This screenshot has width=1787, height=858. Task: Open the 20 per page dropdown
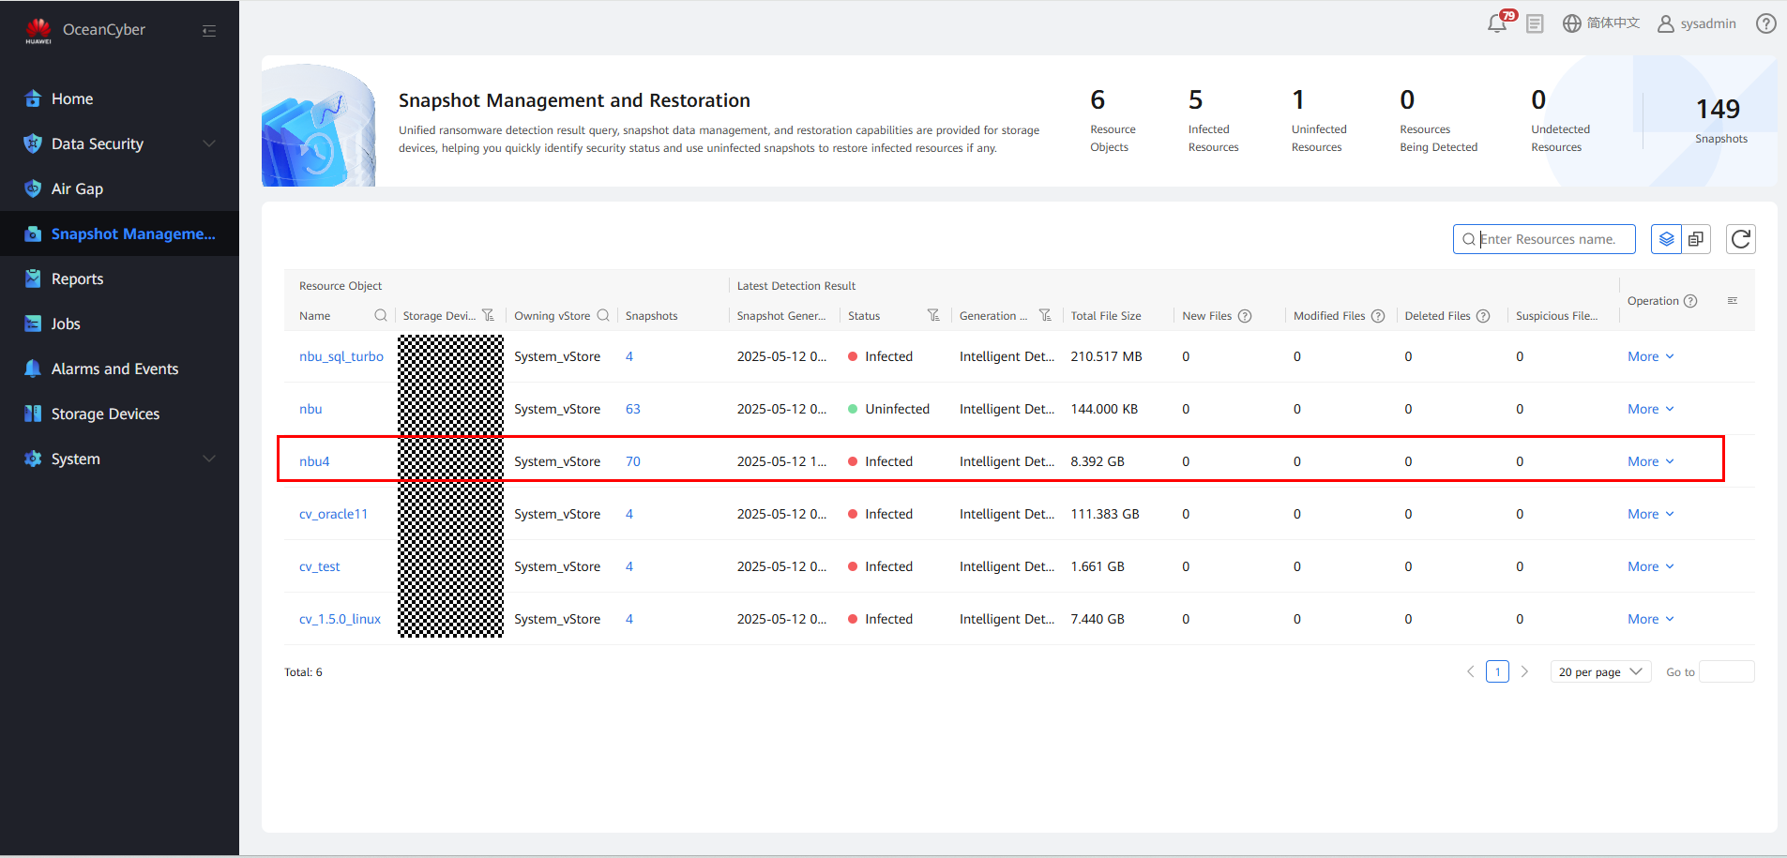(1599, 672)
